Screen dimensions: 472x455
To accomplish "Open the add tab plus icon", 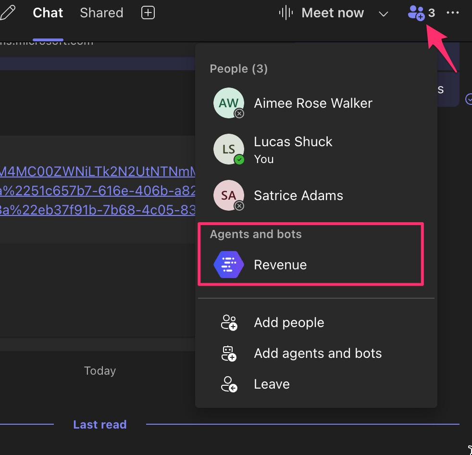I will coord(148,13).
